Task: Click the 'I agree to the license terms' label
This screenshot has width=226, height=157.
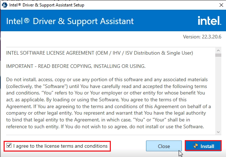Action: pyautogui.click(x=60, y=146)
